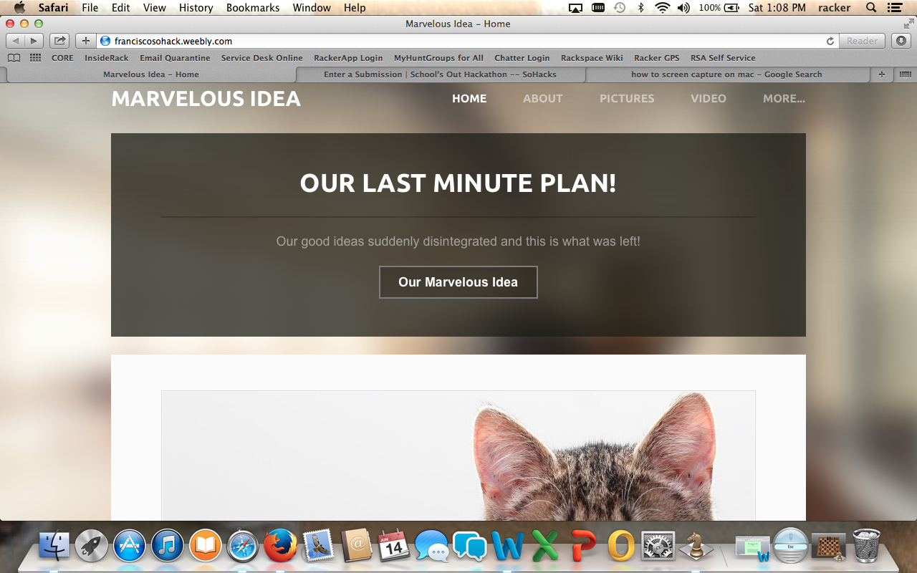Switch to the SoHacks submission tab
This screenshot has height=573, width=917.
click(440, 74)
